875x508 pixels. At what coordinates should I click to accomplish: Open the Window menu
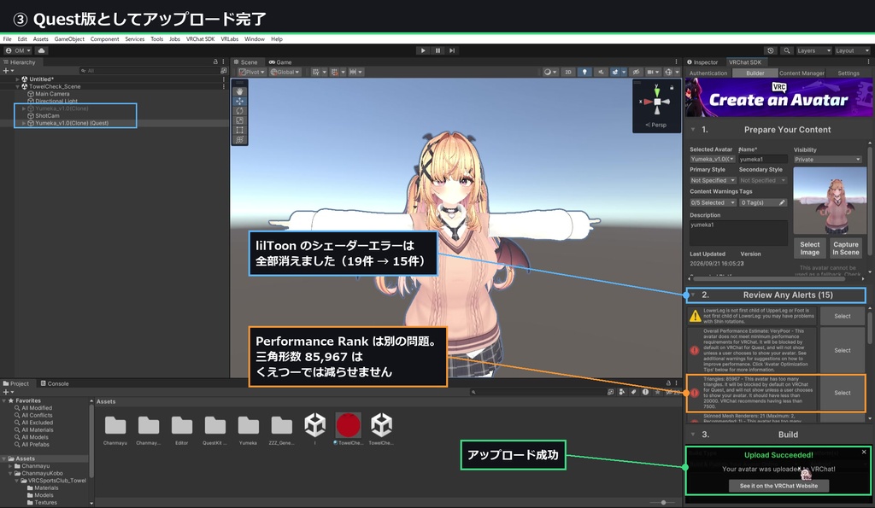254,39
